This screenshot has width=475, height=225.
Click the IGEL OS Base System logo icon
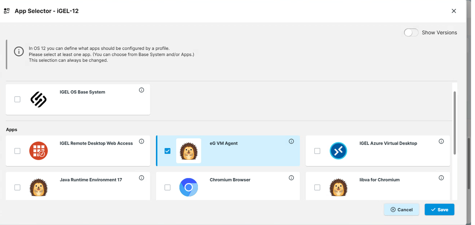coord(39,99)
